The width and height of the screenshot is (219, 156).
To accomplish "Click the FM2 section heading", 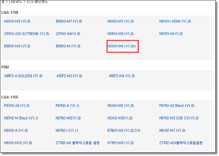I will 5,67.
